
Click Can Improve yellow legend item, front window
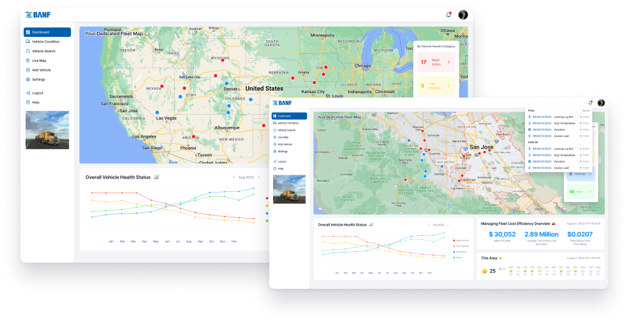(x=461, y=246)
